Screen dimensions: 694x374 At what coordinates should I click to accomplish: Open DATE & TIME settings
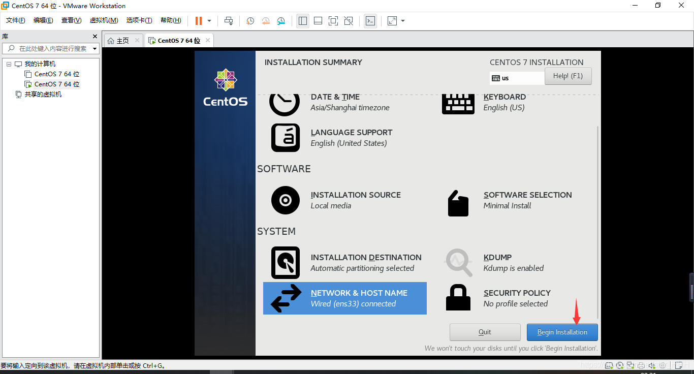tap(350, 102)
